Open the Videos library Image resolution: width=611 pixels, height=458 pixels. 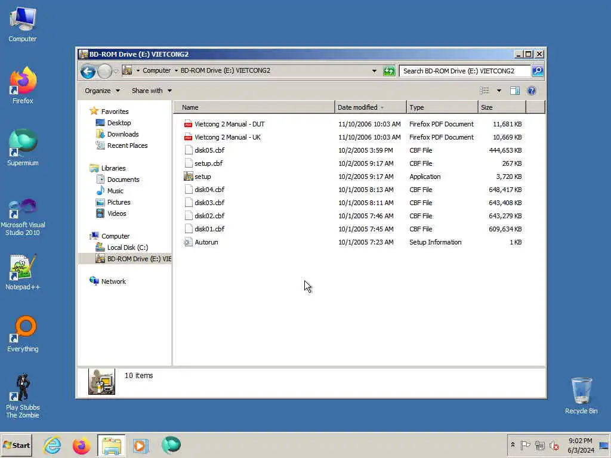click(116, 213)
